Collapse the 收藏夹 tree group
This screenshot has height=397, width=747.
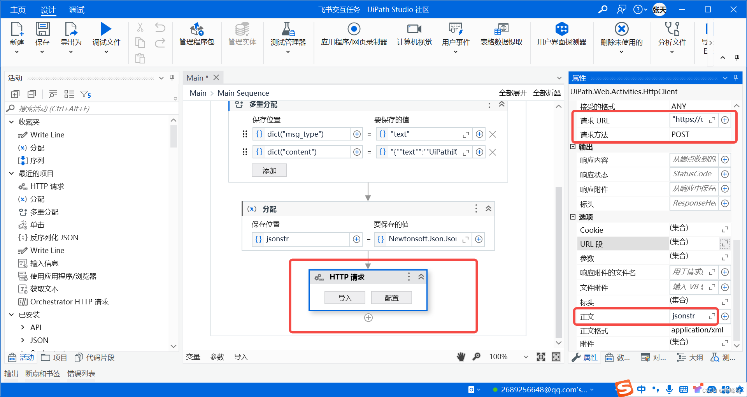tap(11, 122)
